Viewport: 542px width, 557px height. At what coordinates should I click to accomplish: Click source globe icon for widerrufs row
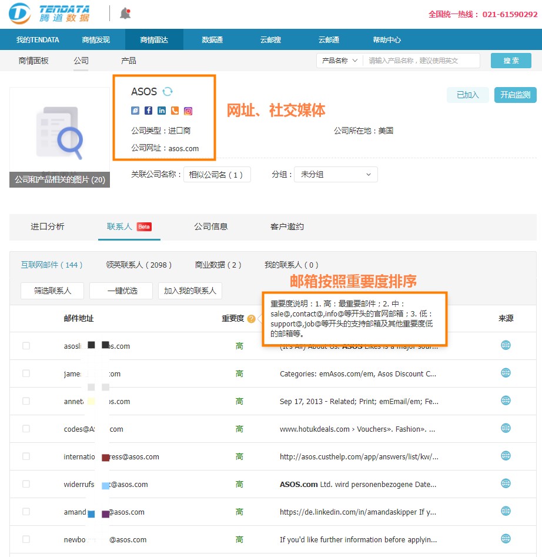click(506, 483)
